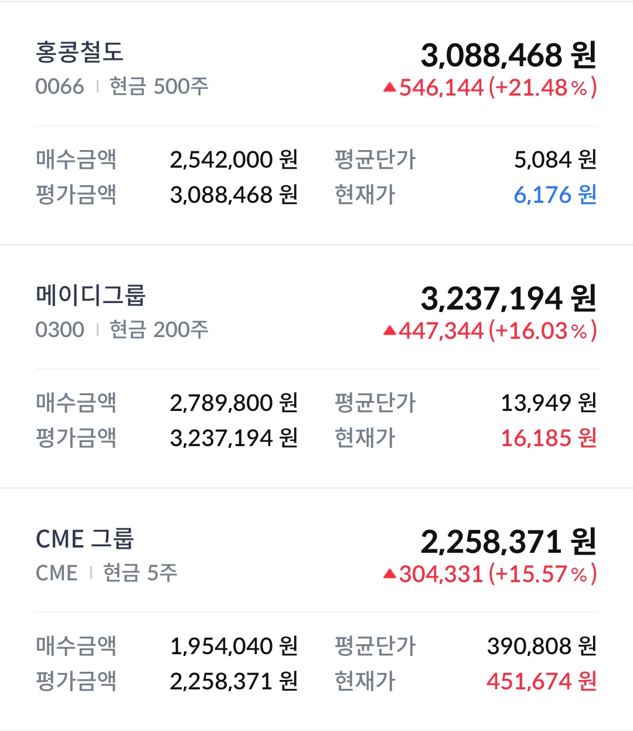Image resolution: width=633 pixels, height=731 pixels.
Task: Tap the red current price 451,674 원
Action: pyautogui.click(x=541, y=681)
